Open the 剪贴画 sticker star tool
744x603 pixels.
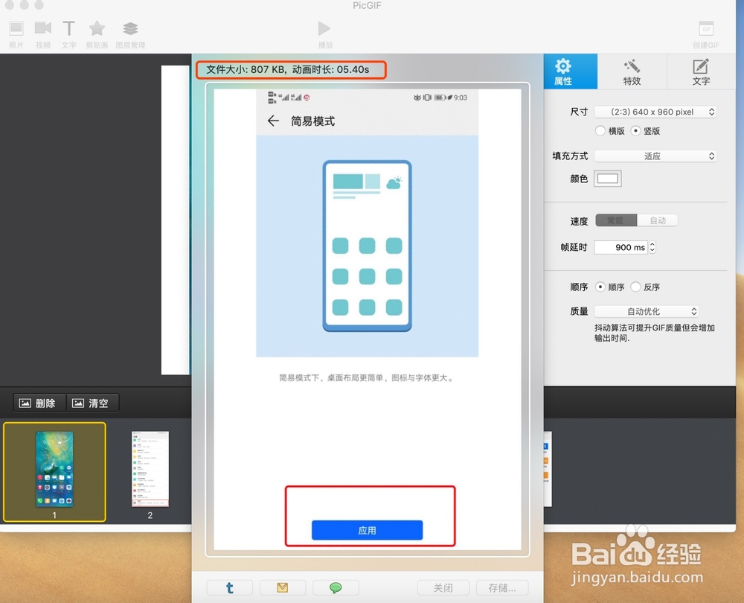click(x=97, y=33)
